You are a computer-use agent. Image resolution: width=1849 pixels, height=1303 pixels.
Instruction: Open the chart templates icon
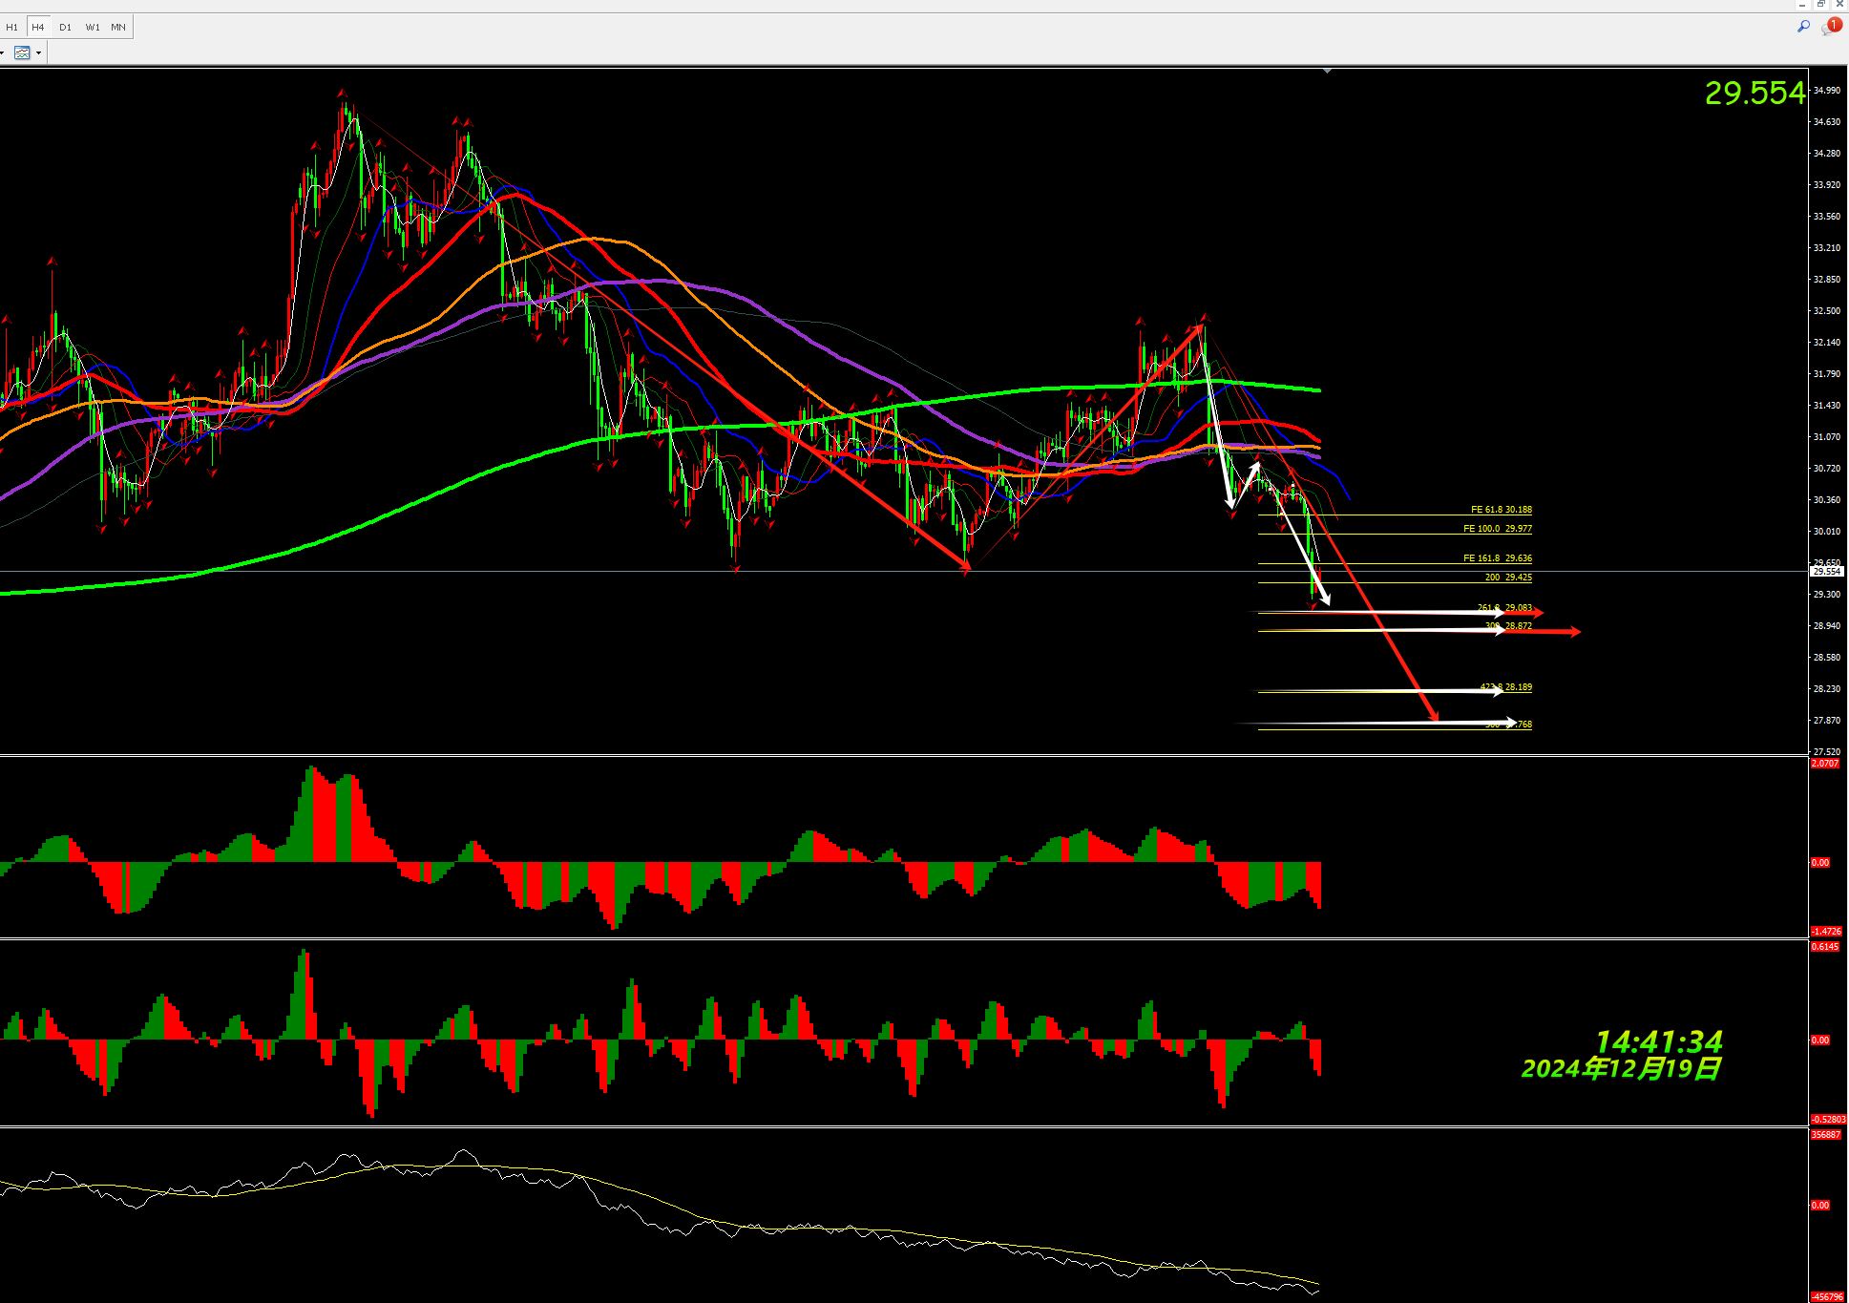tap(22, 53)
